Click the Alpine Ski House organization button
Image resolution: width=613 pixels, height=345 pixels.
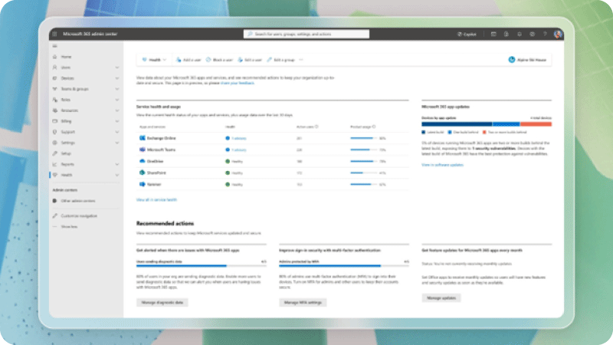(527, 60)
